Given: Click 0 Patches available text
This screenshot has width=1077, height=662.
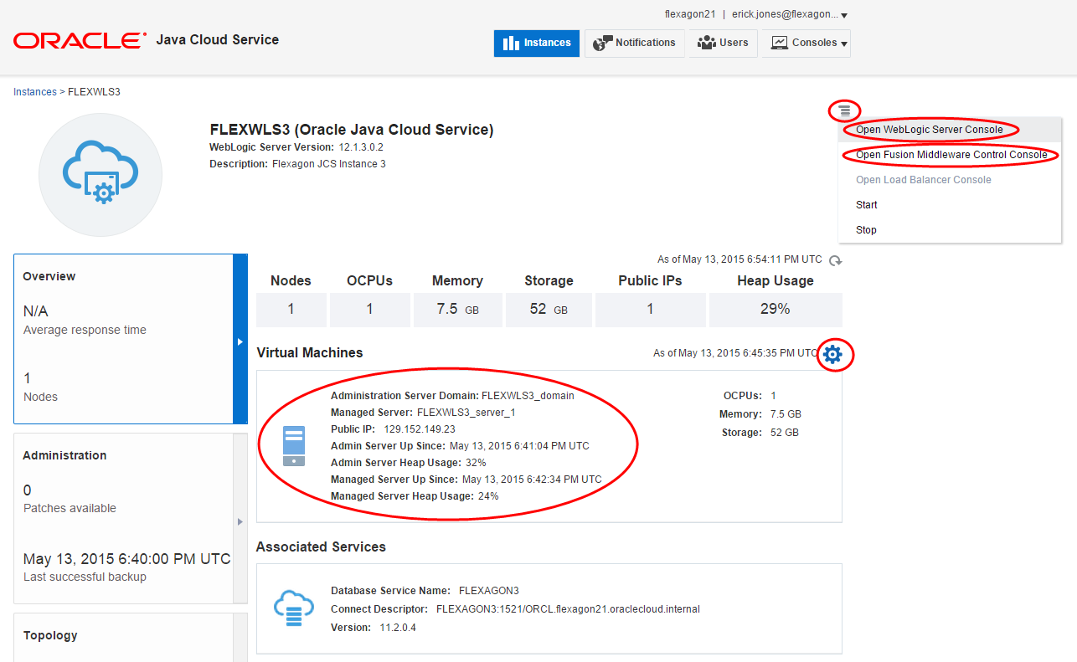Looking at the screenshot, I should point(70,499).
